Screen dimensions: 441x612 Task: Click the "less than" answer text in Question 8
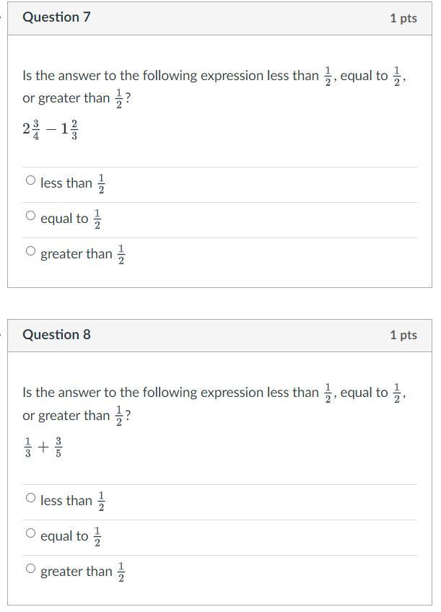(x=66, y=500)
